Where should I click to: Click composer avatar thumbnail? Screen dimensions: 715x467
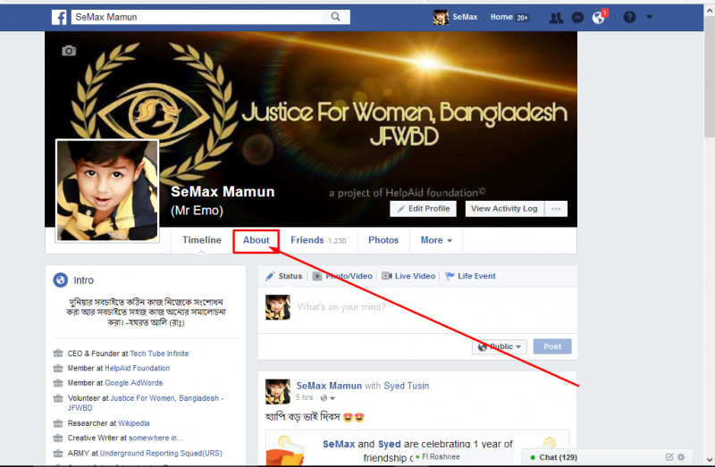click(278, 307)
